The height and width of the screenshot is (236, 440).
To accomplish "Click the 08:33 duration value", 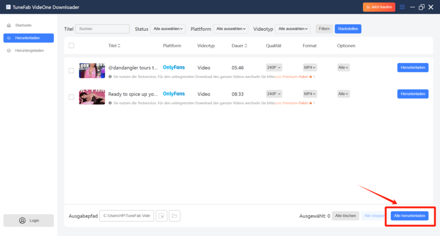I will click(238, 94).
